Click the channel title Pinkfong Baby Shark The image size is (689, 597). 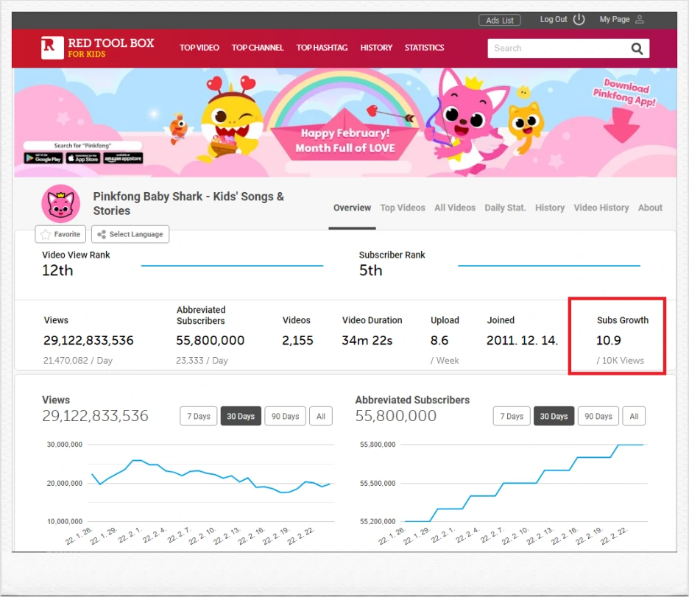click(x=188, y=203)
